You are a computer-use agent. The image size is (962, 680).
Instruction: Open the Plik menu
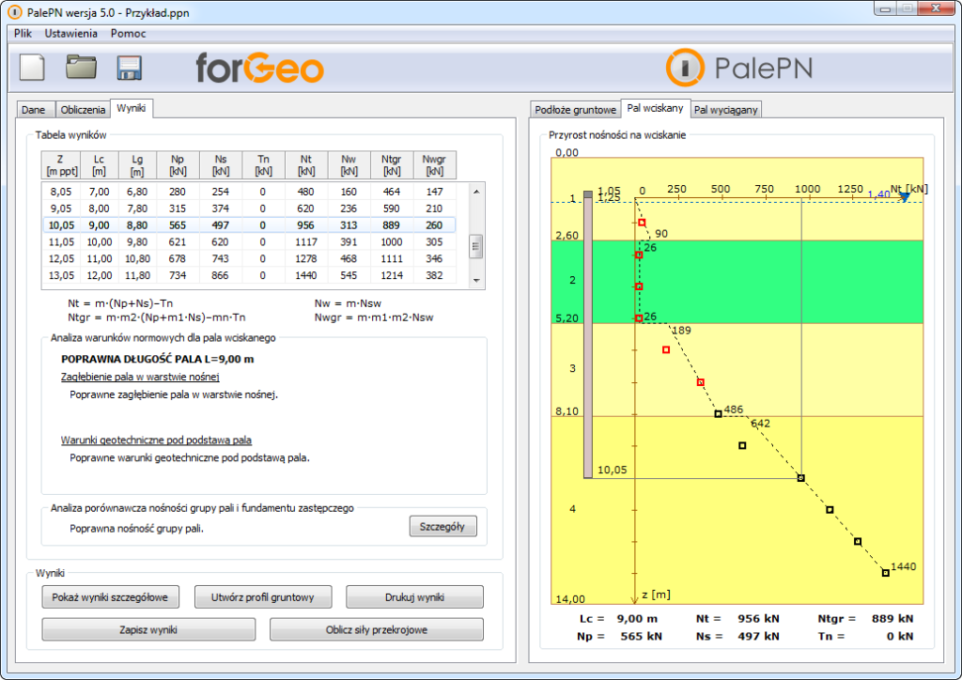tap(23, 33)
